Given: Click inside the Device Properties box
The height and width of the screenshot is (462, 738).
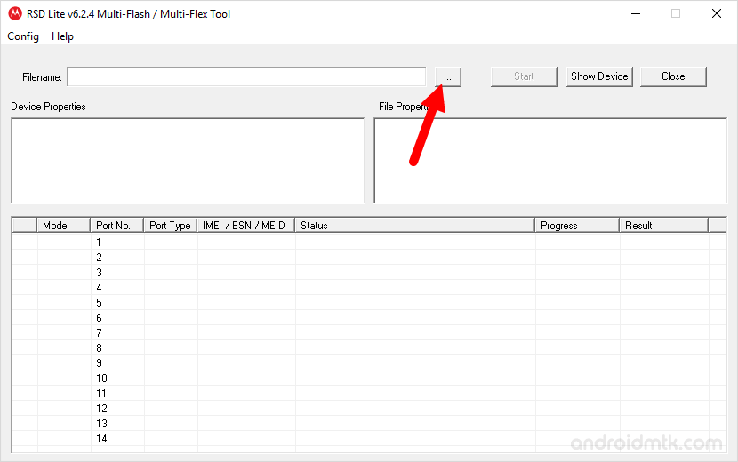Looking at the screenshot, I should click(187, 160).
